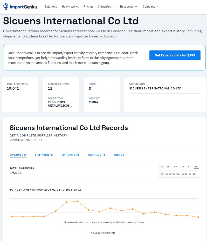Toggle Supplier Shipments legend item
207x241 pixels.
[x=103, y=233]
